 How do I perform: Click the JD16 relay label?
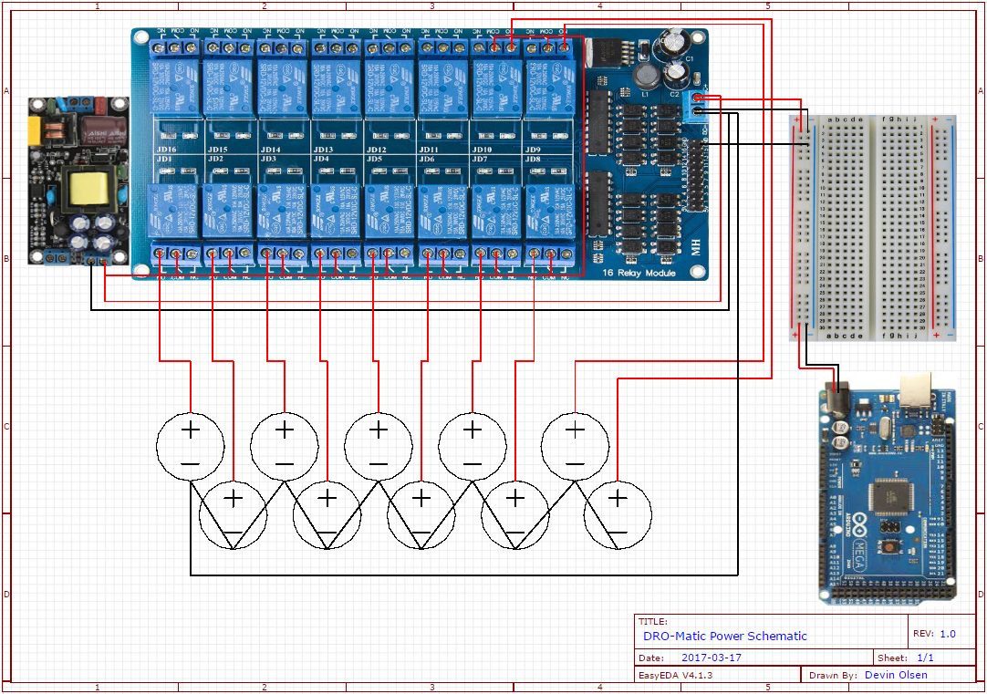coord(166,150)
